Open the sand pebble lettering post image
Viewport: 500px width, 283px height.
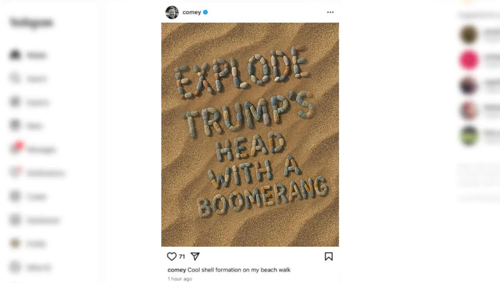coord(250,135)
